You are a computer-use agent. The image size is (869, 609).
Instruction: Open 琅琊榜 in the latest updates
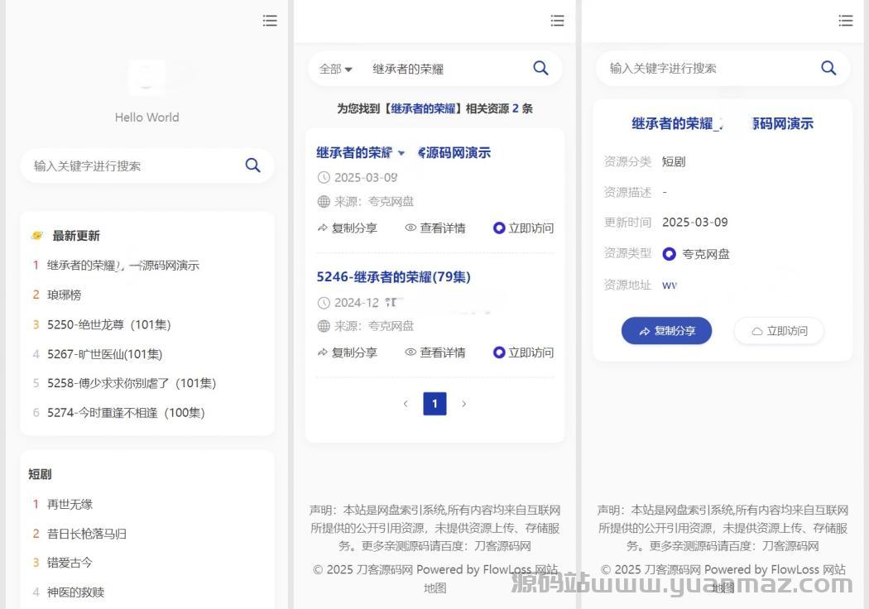tap(65, 295)
